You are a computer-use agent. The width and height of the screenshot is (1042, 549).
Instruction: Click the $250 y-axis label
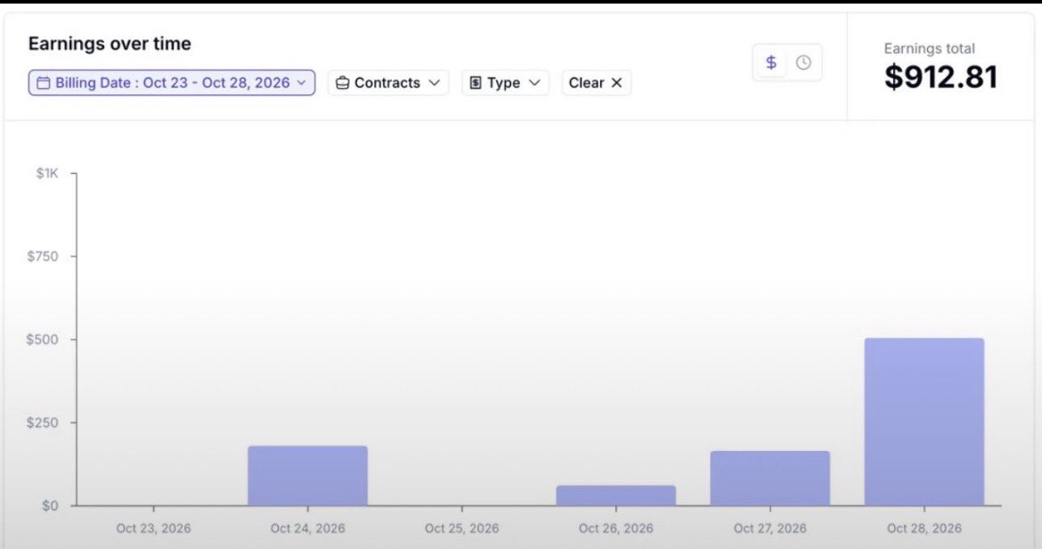pyautogui.click(x=43, y=422)
